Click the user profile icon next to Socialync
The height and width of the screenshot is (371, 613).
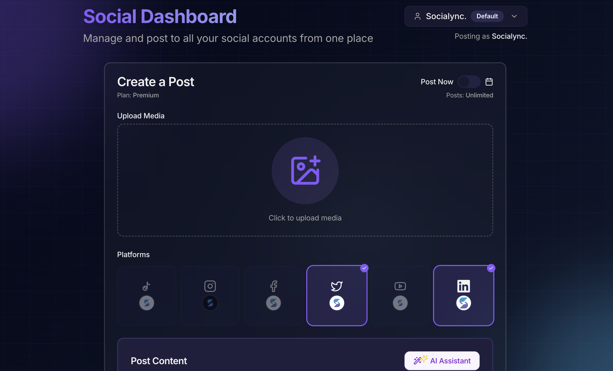pos(418,16)
